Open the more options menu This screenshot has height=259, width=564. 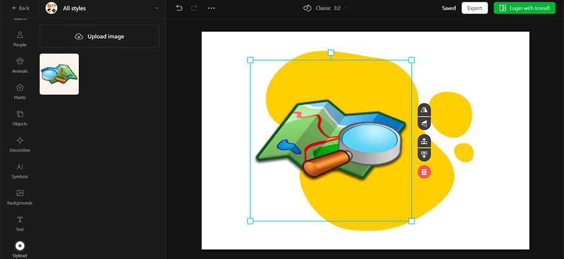pos(211,8)
